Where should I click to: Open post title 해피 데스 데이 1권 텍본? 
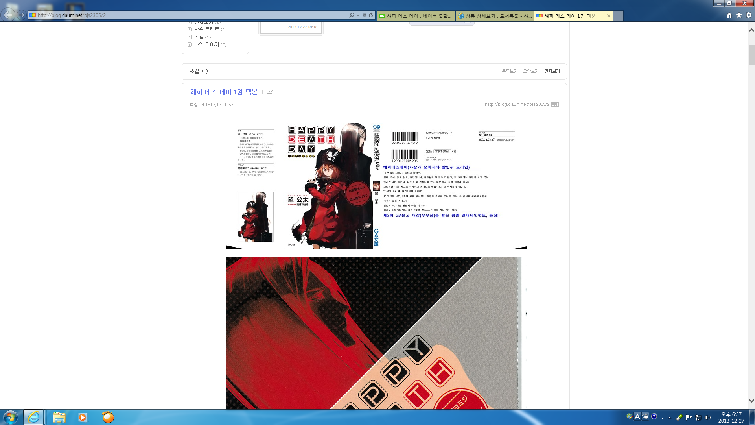tap(224, 92)
